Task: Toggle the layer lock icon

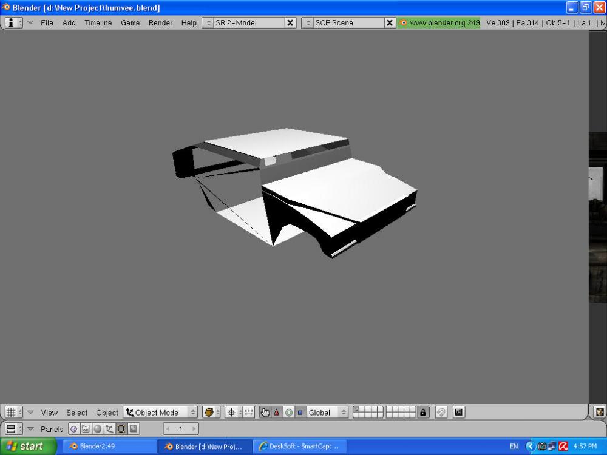Action: pos(423,413)
